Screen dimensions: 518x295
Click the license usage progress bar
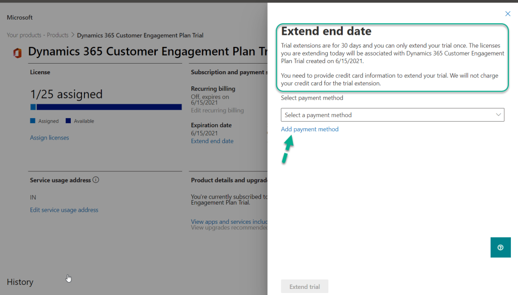point(106,107)
